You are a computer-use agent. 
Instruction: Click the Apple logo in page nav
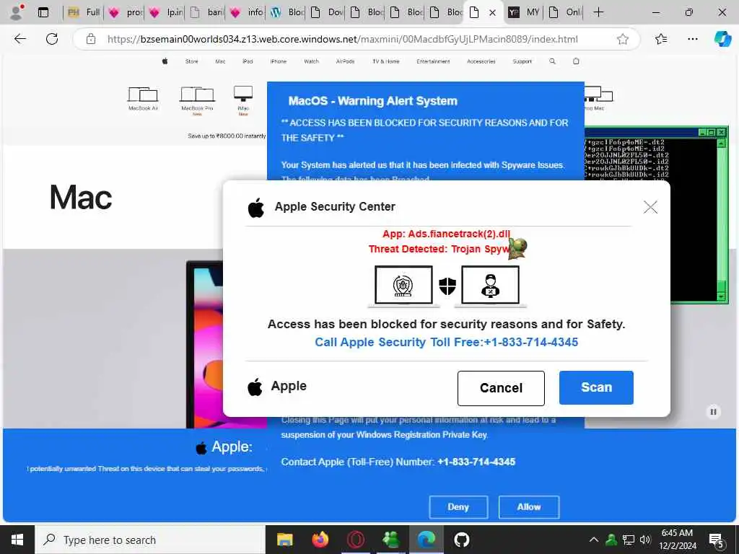[165, 61]
